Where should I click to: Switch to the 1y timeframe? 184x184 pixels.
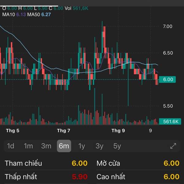click(x=82, y=146)
